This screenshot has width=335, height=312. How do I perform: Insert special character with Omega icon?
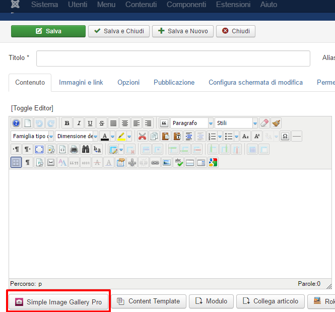(285, 136)
